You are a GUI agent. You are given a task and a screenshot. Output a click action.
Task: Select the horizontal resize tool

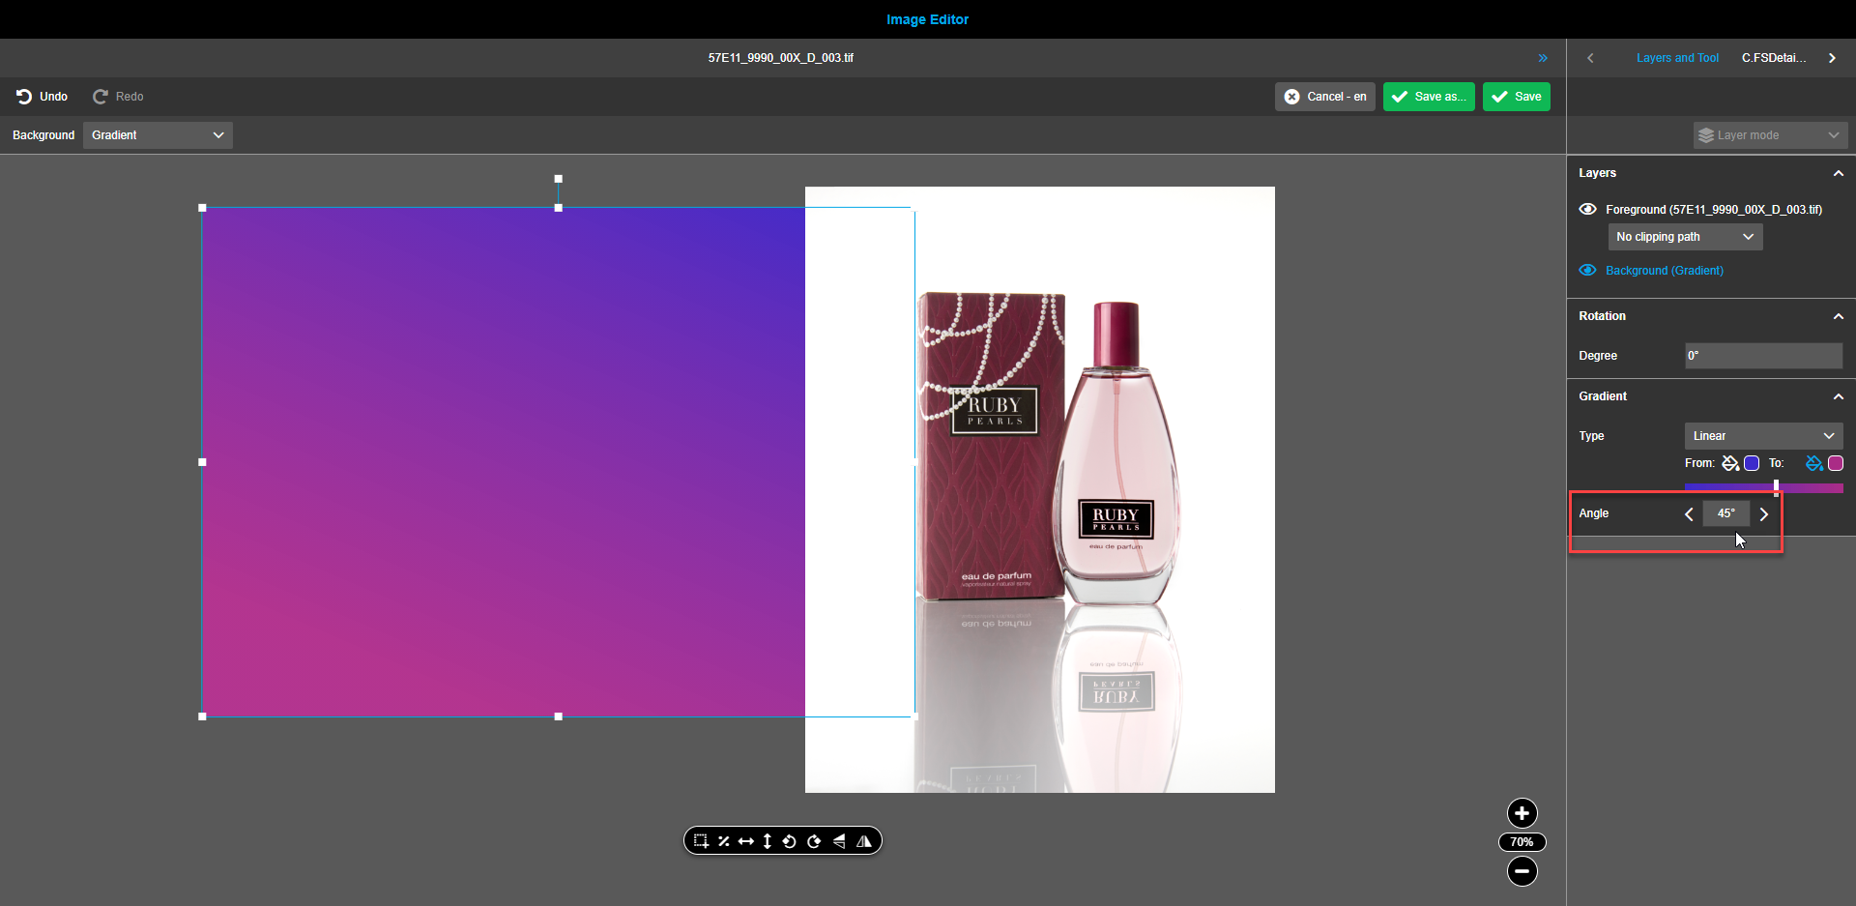tap(746, 840)
